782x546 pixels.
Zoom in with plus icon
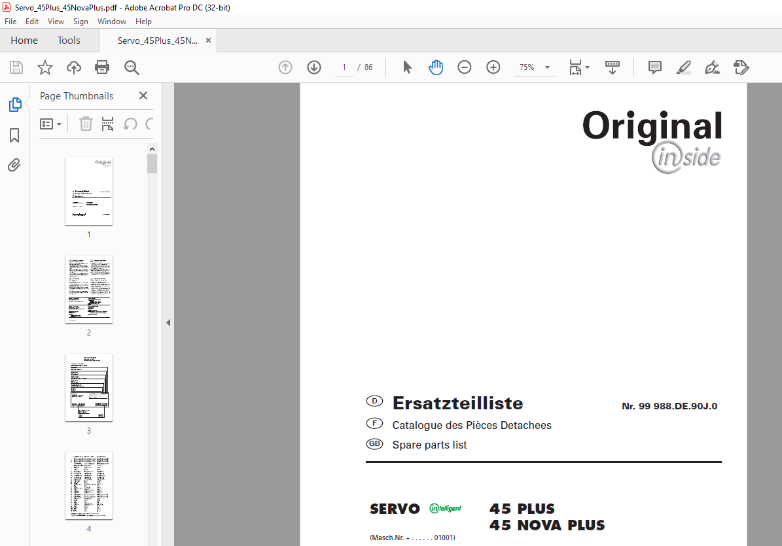click(x=493, y=67)
